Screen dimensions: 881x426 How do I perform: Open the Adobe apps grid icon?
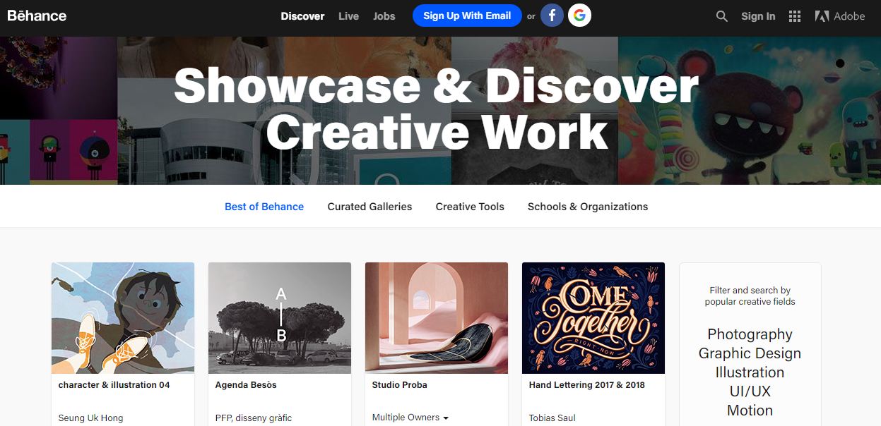pyautogui.click(x=794, y=16)
